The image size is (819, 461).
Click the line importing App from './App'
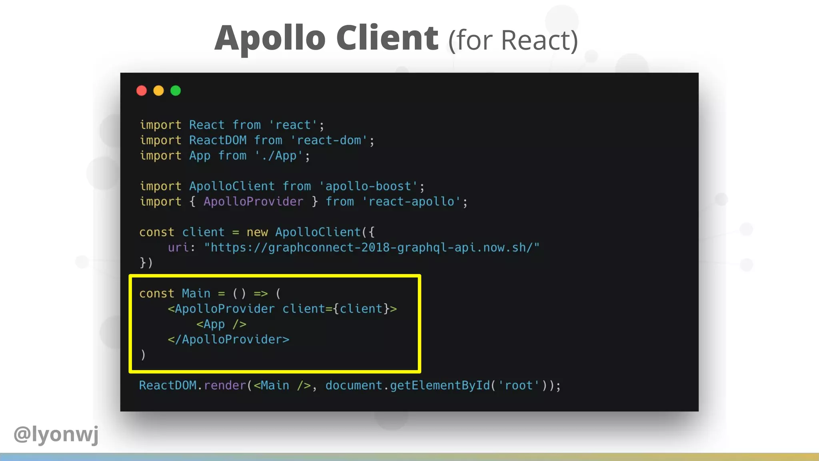point(225,156)
